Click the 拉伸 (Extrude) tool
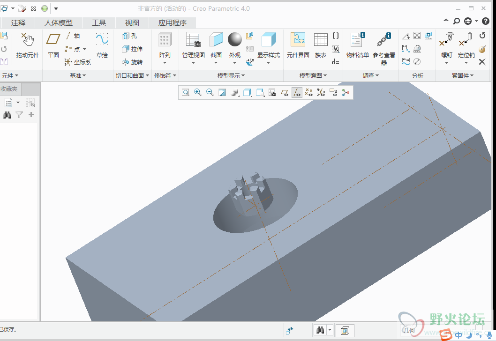The image size is (496, 341). [132, 49]
